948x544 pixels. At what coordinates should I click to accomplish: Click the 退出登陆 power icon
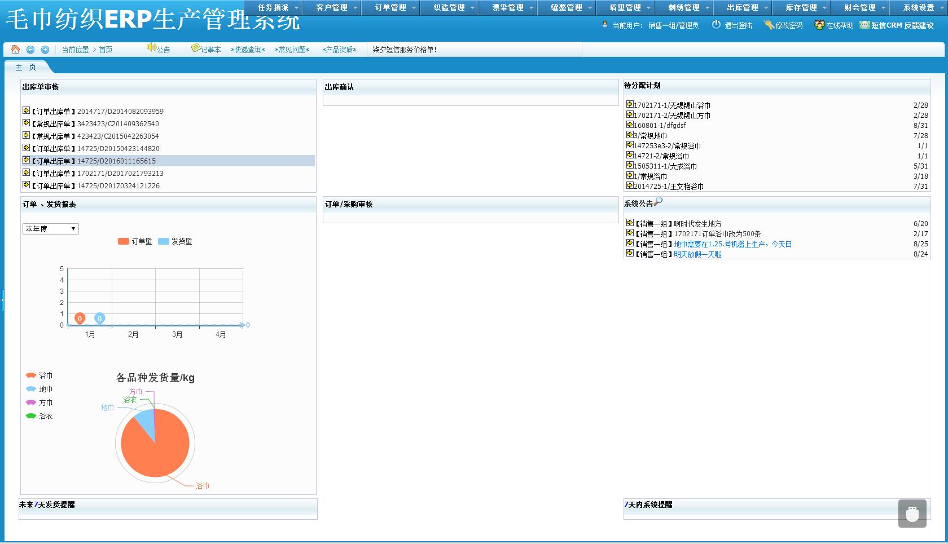[x=716, y=25]
